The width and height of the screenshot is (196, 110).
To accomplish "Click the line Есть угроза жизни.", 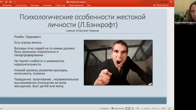I will pyautogui.click(x=28, y=43).
